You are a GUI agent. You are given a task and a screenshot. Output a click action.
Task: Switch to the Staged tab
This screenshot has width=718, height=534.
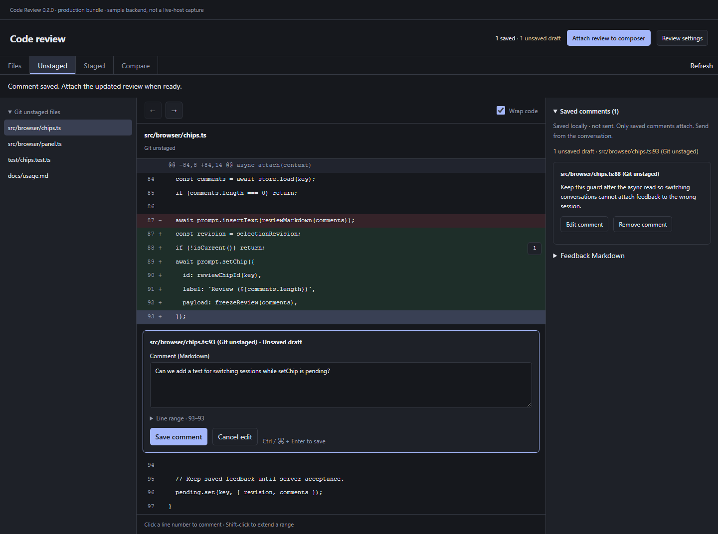(x=94, y=66)
